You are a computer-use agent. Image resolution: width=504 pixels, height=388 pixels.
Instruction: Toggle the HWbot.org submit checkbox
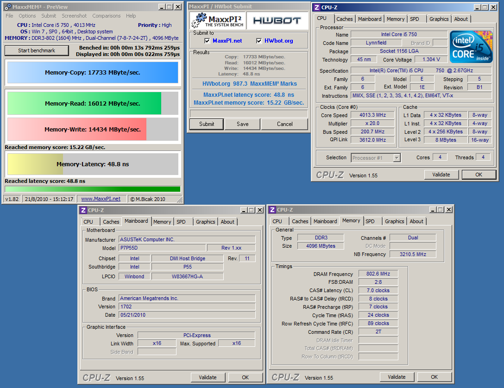(x=259, y=41)
